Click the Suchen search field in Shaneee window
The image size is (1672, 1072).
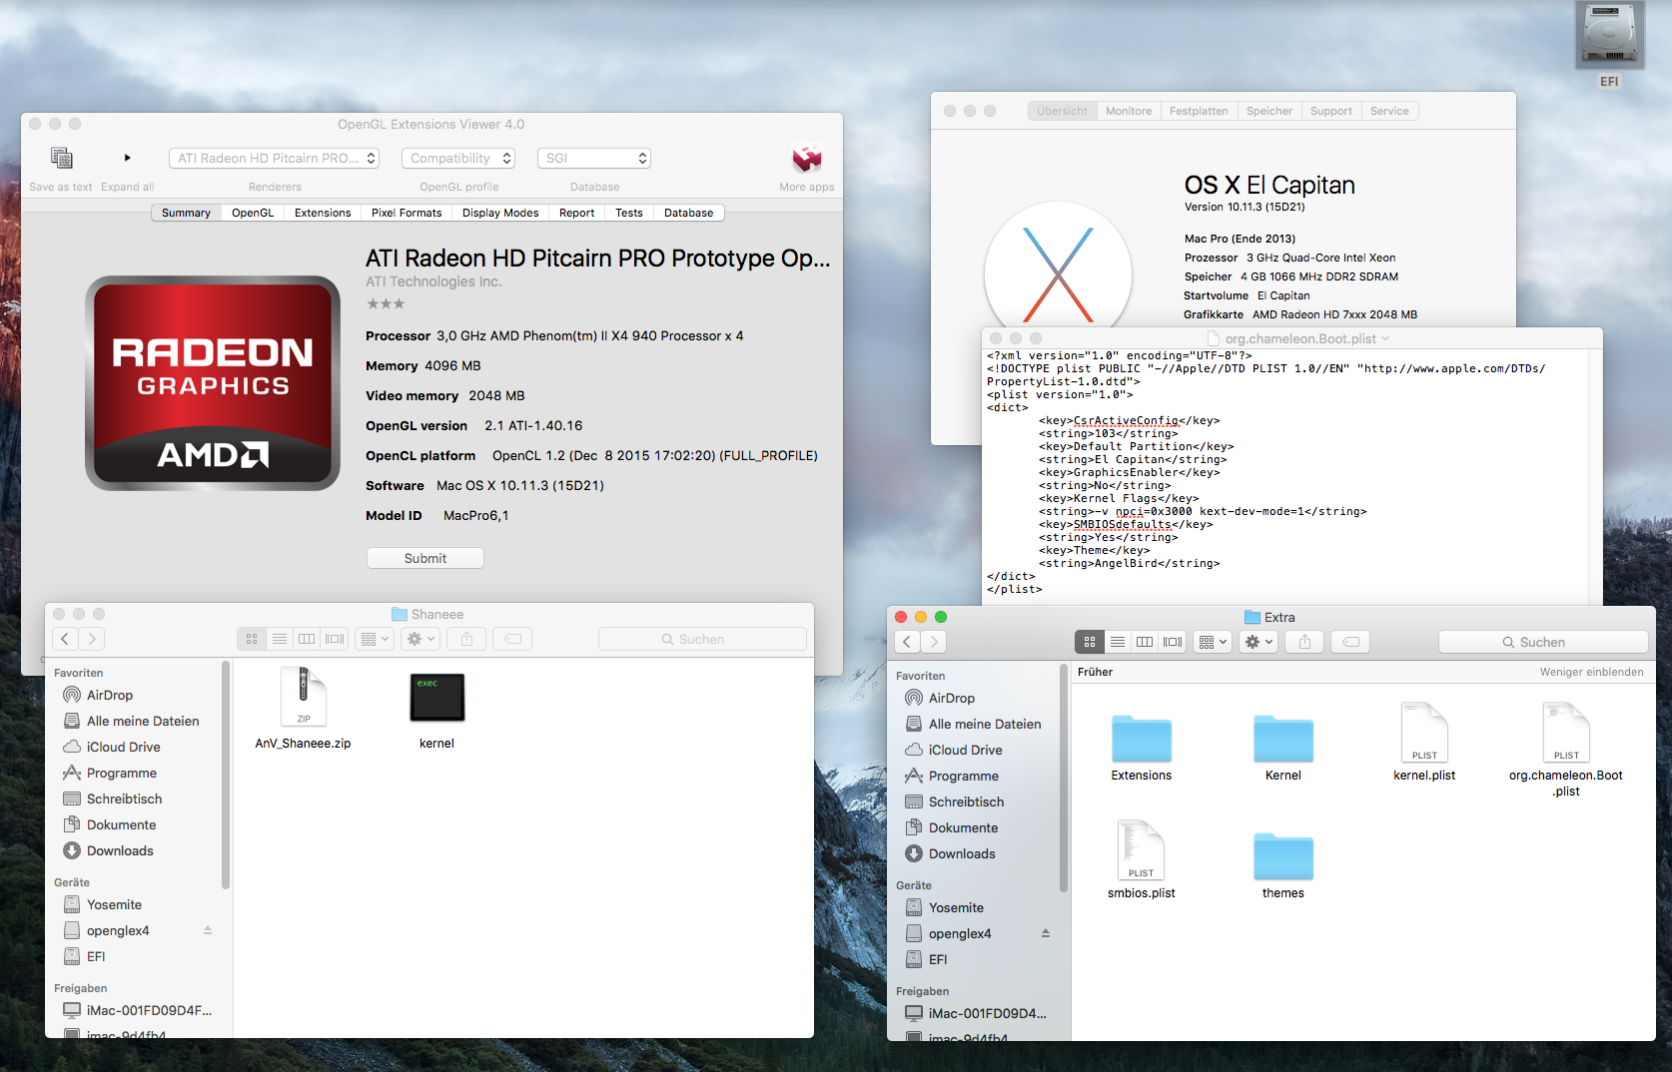point(702,639)
